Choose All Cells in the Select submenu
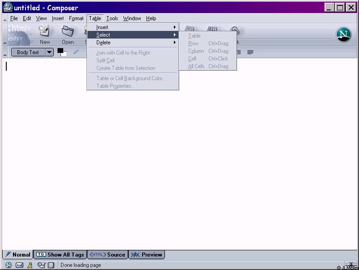 pos(208,66)
